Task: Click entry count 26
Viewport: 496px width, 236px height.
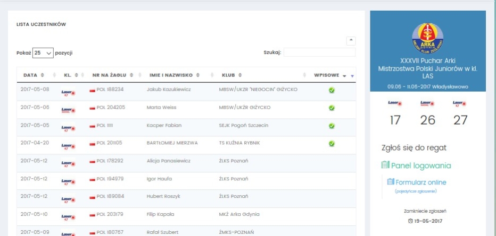Action: pyautogui.click(x=427, y=120)
